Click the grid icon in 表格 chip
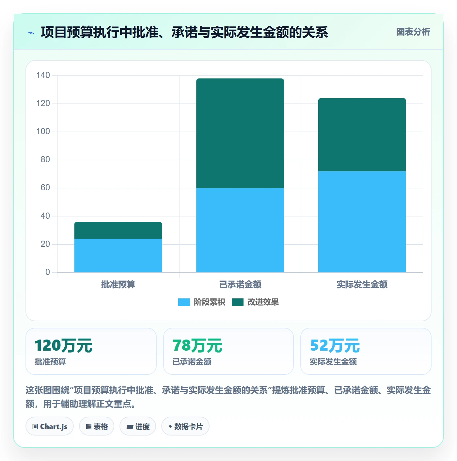Viewport: 457px width, 461px height. click(x=88, y=426)
